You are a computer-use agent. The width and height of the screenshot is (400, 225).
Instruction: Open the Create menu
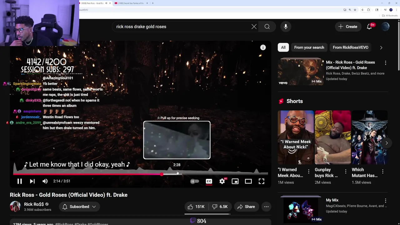(x=347, y=27)
